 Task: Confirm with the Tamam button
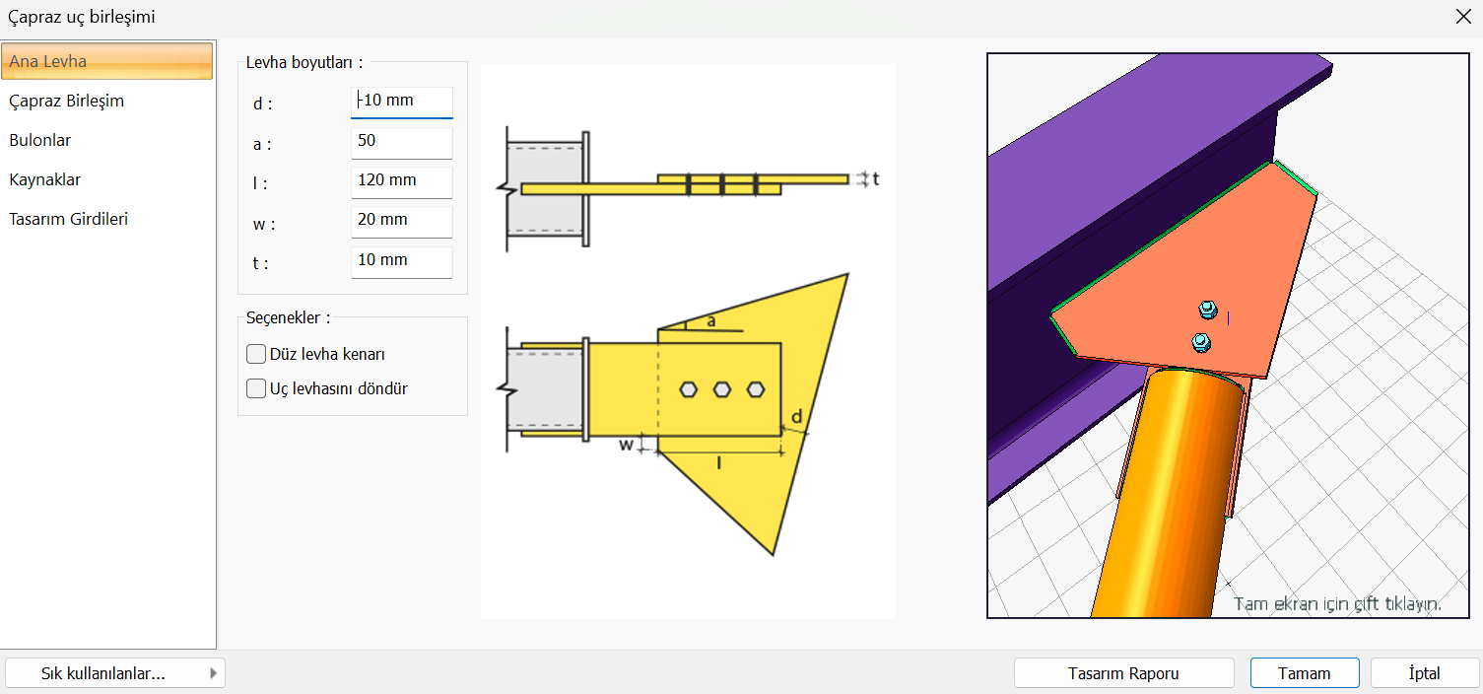[1304, 673]
